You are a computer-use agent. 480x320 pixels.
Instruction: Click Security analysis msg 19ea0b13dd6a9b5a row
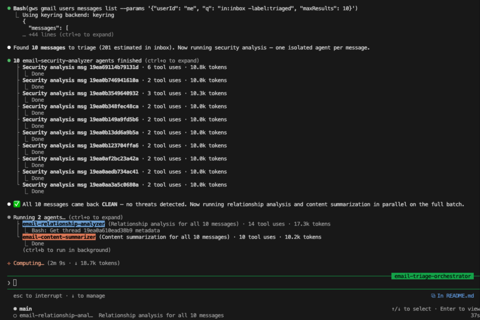tap(125, 132)
